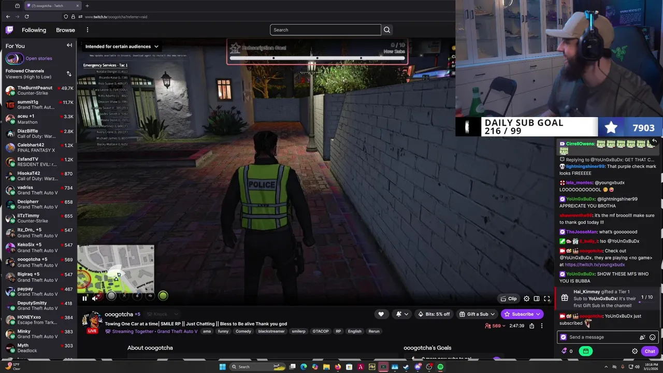The height and width of the screenshot is (373, 663).
Task: Open Bits 5% off menu
Action: coord(434,314)
